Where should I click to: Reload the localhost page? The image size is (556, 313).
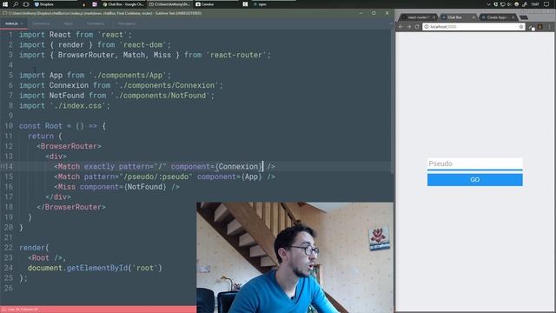(417, 27)
